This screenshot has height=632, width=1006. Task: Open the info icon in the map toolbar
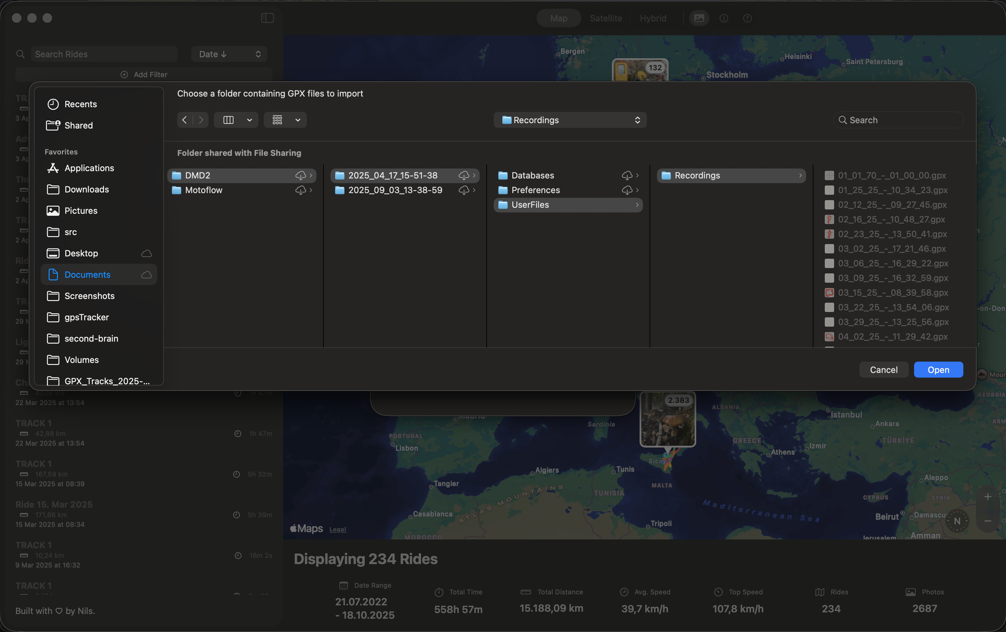click(x=724, y=18)
